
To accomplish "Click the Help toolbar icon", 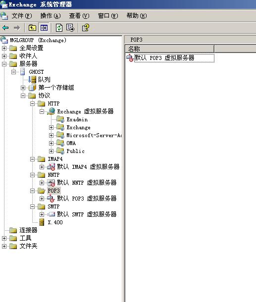I will [x=85, y=28].
